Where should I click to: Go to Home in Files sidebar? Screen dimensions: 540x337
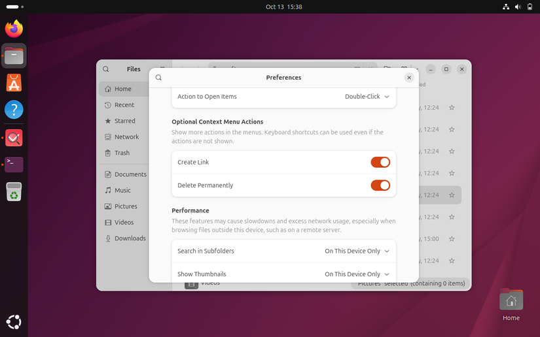tap(124, 89)
